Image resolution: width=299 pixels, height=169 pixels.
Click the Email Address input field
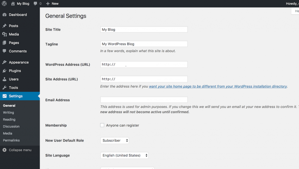click(x=144, y=100)
